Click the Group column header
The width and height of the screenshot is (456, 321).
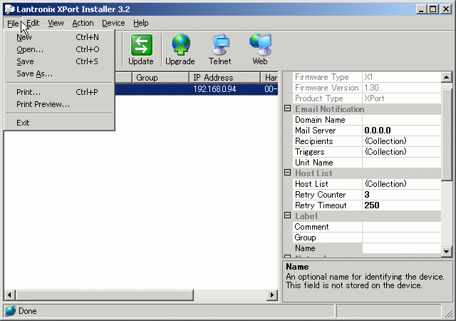(160, 78)
